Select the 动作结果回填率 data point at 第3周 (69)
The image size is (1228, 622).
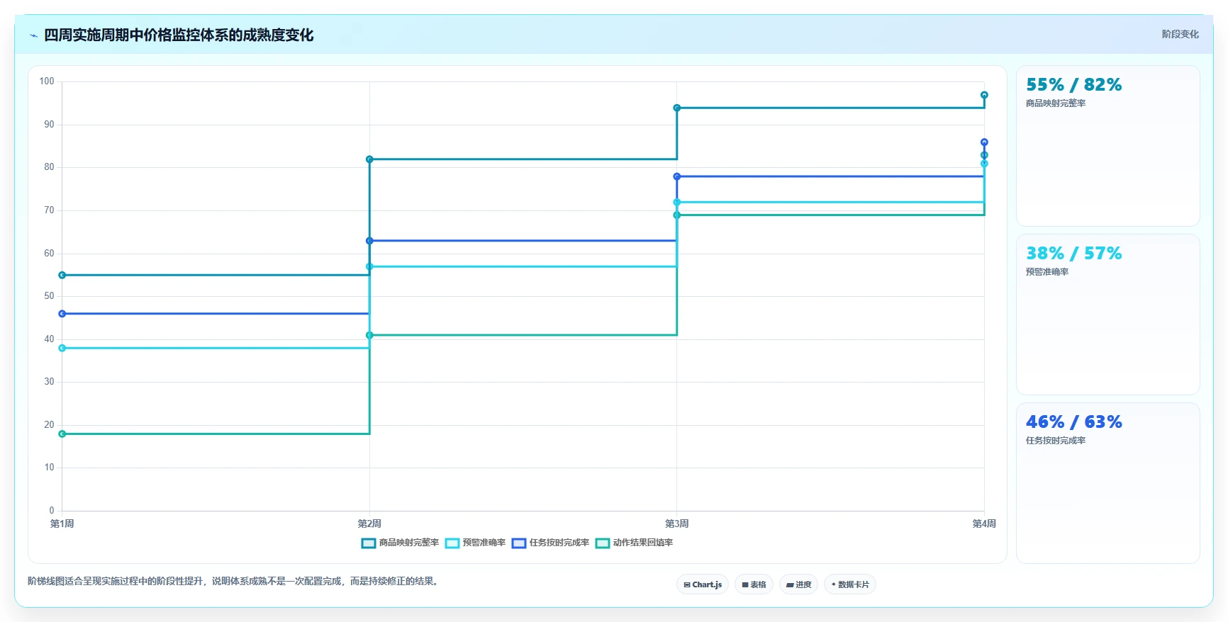point(677,215)
